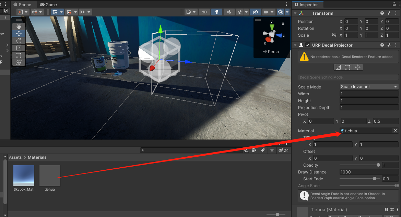Toggle 2D scene view mode
Screen dimensions: 401x217
pyautogui.click(x=204, y=12)
